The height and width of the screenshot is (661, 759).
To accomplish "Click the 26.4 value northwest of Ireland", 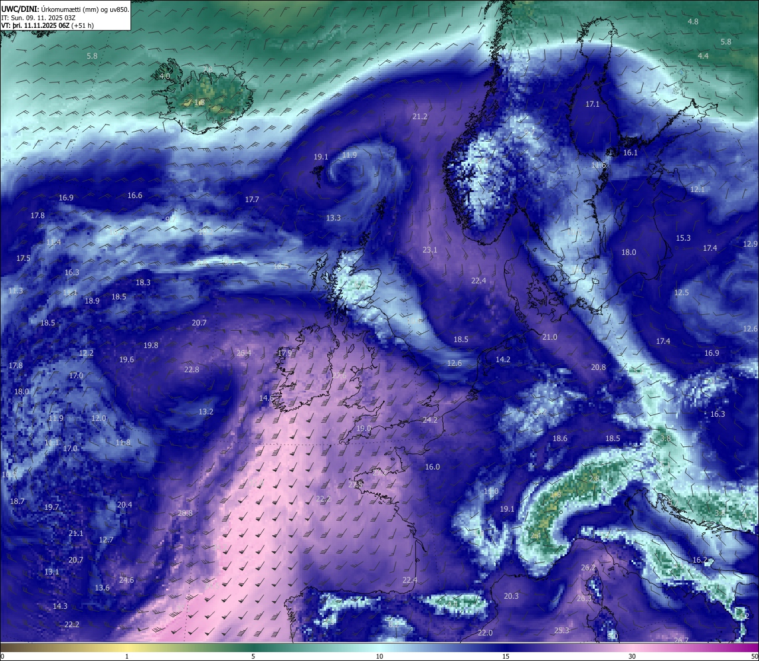I will 244,353.
